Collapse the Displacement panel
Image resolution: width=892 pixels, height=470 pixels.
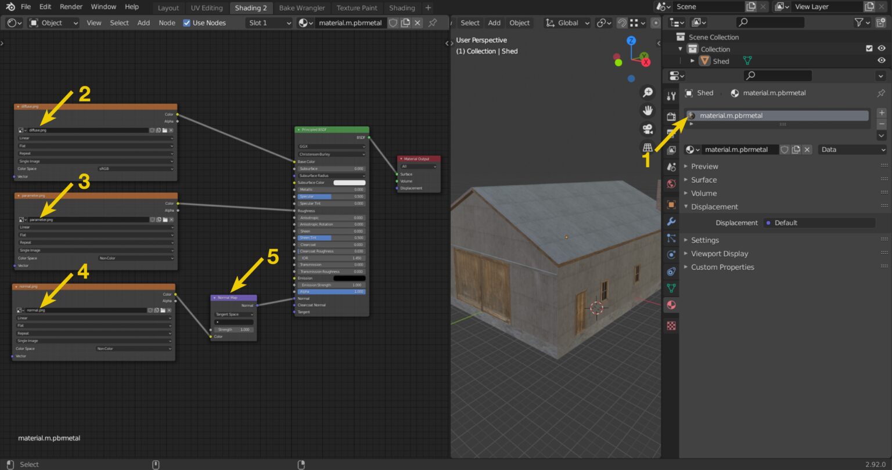click(x=714, y=207)
